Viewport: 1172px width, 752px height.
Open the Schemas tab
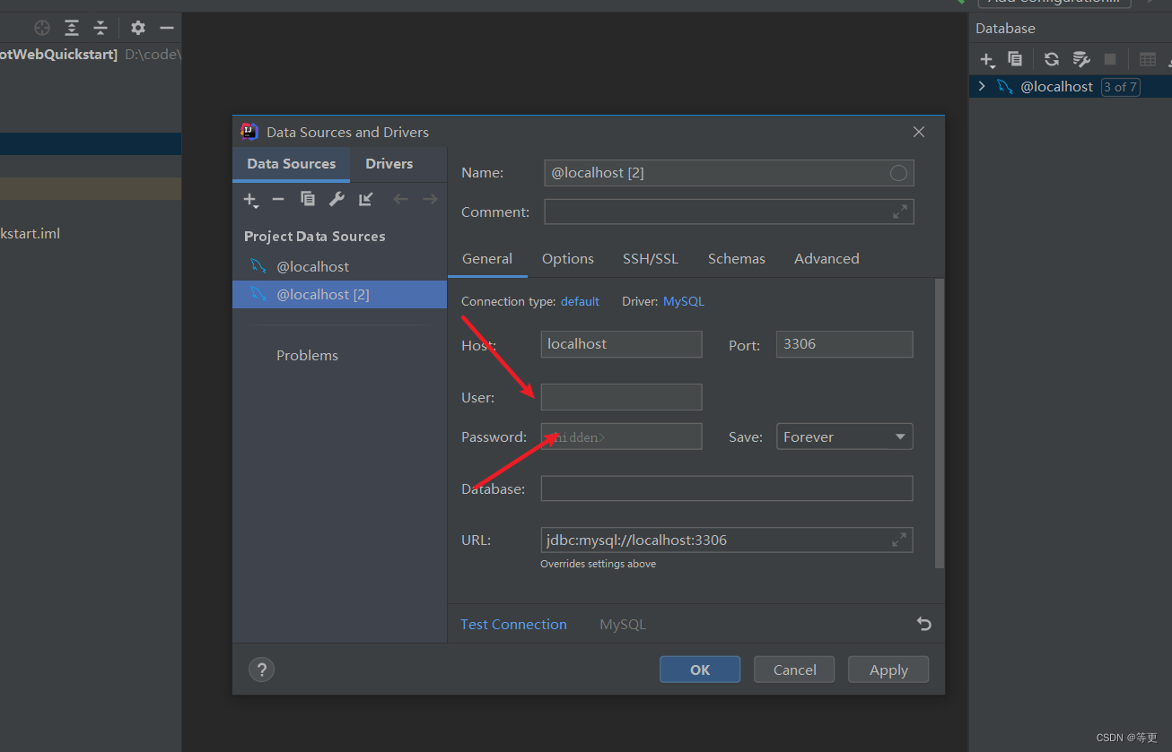coord(737,258)
